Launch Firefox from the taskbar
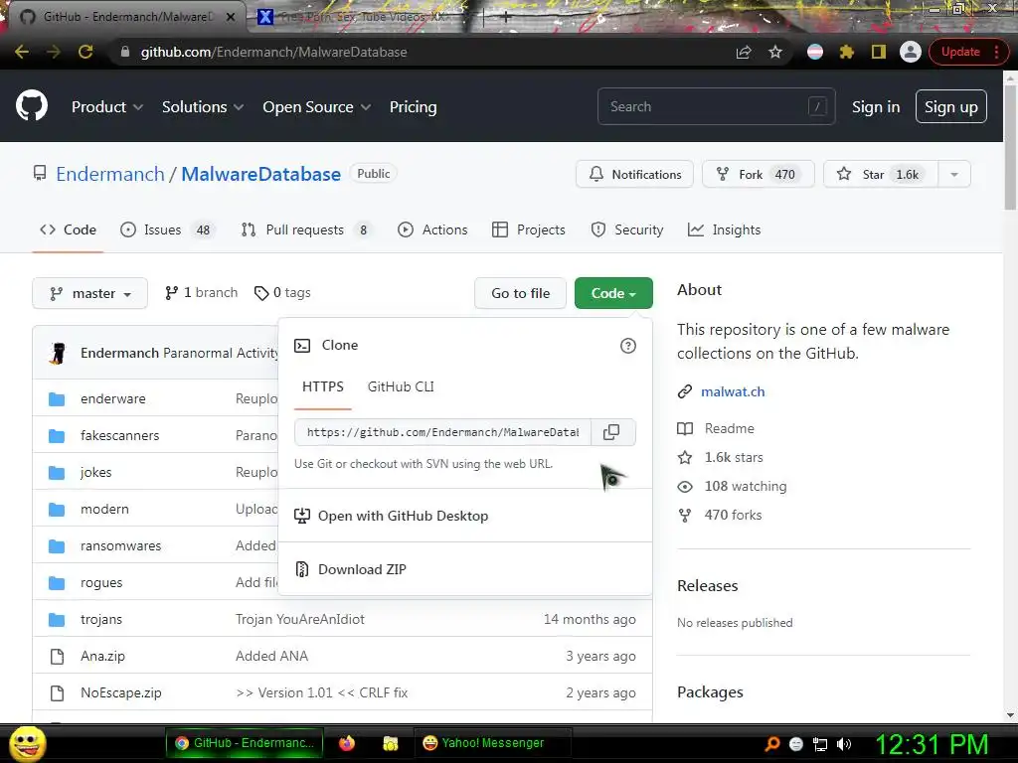1018x763 pixels. tap(347, 743)
